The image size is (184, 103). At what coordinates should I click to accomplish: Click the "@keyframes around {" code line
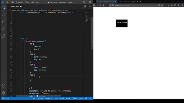click(36, 41)
